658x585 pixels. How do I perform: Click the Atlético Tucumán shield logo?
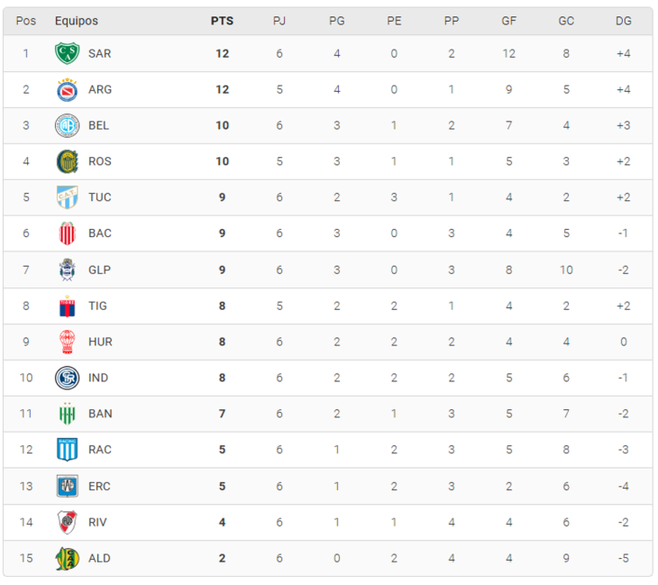point(67,197)
